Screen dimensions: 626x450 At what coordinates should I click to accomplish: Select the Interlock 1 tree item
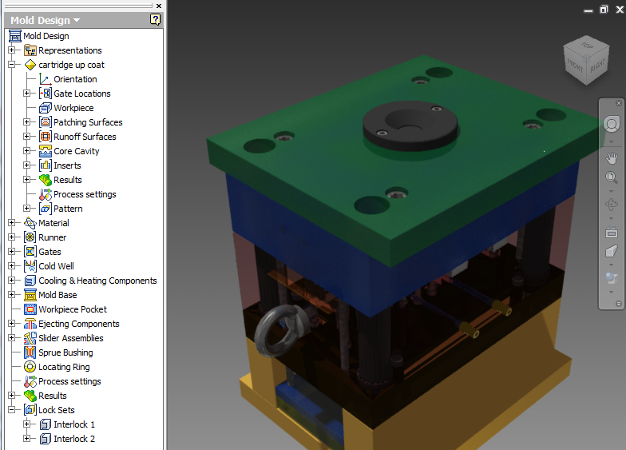point(74,424)
